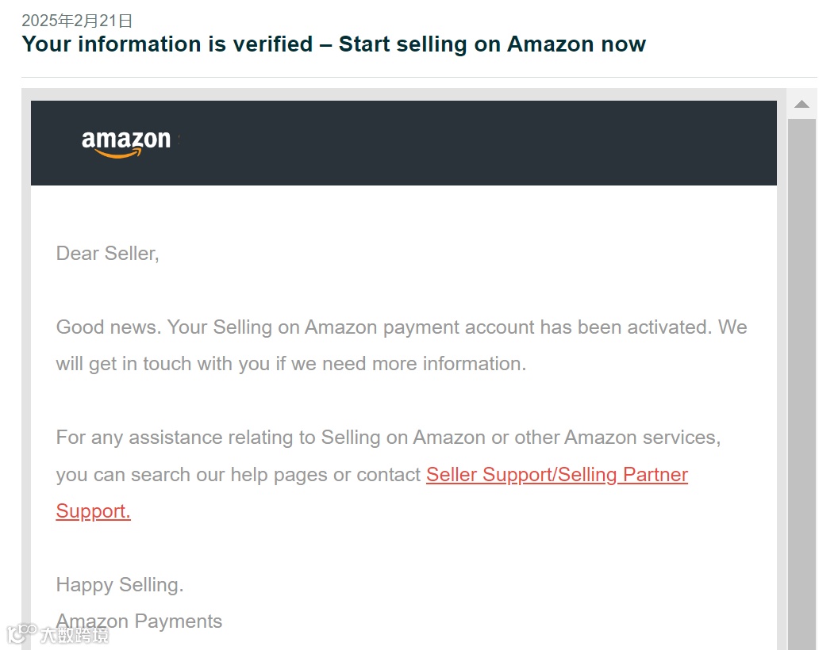The height and width of the screenshot is (650, 838).
Task: Click the watermark logo icon at bottom-left
Action: pyautogui.click(x=21, y=633)
